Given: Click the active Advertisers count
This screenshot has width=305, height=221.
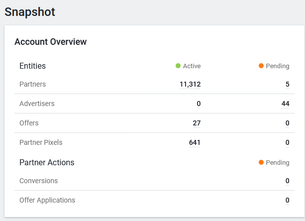Looking at the screenshot, I should [x=199, y=104].
